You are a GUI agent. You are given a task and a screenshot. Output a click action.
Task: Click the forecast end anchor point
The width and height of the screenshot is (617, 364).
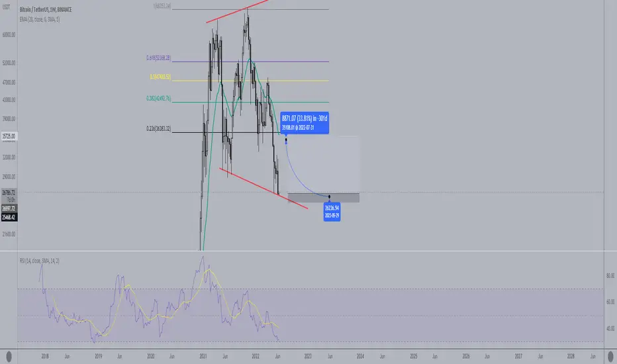(330, 197)
